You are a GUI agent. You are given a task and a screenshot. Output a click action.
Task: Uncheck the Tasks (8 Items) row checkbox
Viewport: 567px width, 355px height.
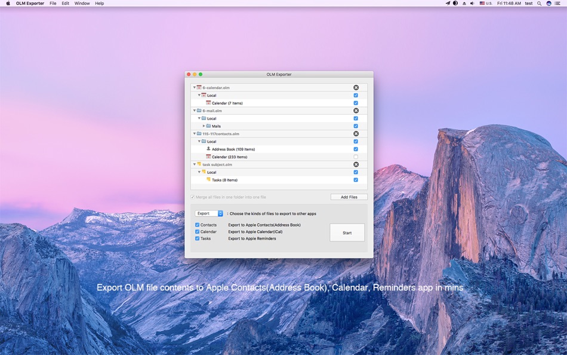[356, 180]
